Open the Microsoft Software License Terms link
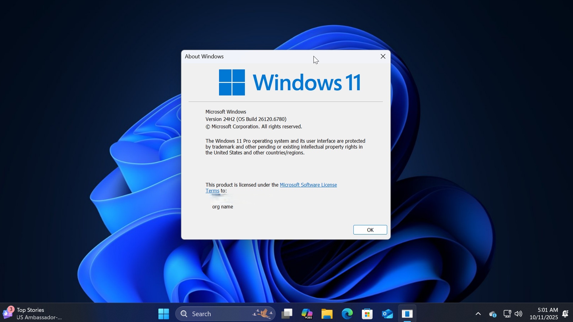The height and width of the screenshot is (322, 573). click(x=308, y=185)
